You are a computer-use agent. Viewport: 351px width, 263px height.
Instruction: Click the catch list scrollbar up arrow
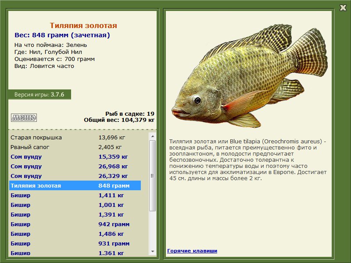point(153,136)
